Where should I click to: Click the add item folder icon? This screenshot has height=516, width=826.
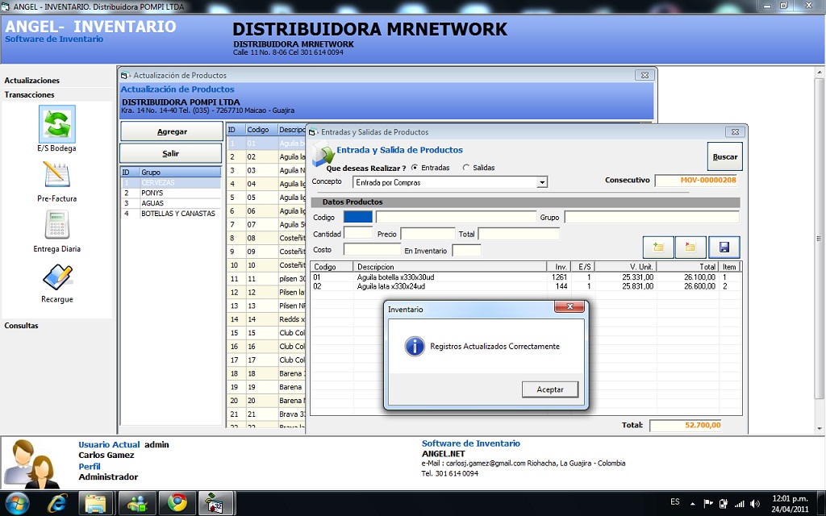coord(658,248)
